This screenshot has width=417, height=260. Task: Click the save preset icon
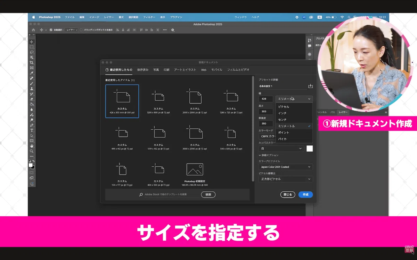(x=310, y=86)
